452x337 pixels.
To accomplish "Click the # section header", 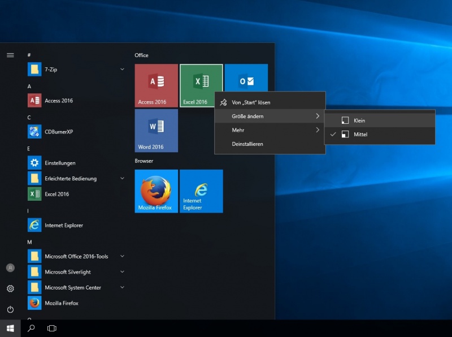I will 29,55.
